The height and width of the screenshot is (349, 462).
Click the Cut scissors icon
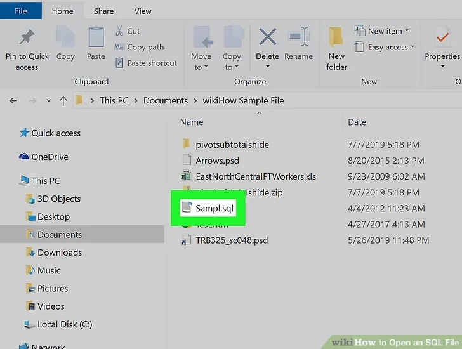click(x=119, y=31)
